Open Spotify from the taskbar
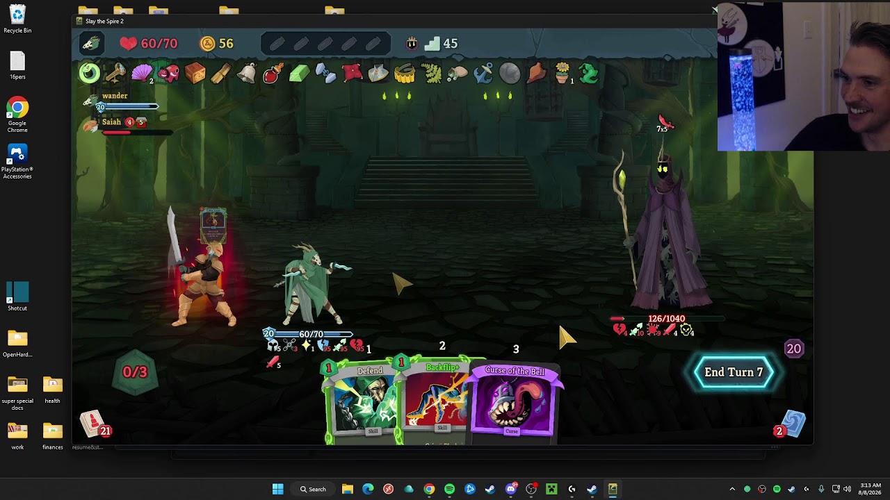Image resolution: width=890 pixels, height=500 pixels. [449, 489]
